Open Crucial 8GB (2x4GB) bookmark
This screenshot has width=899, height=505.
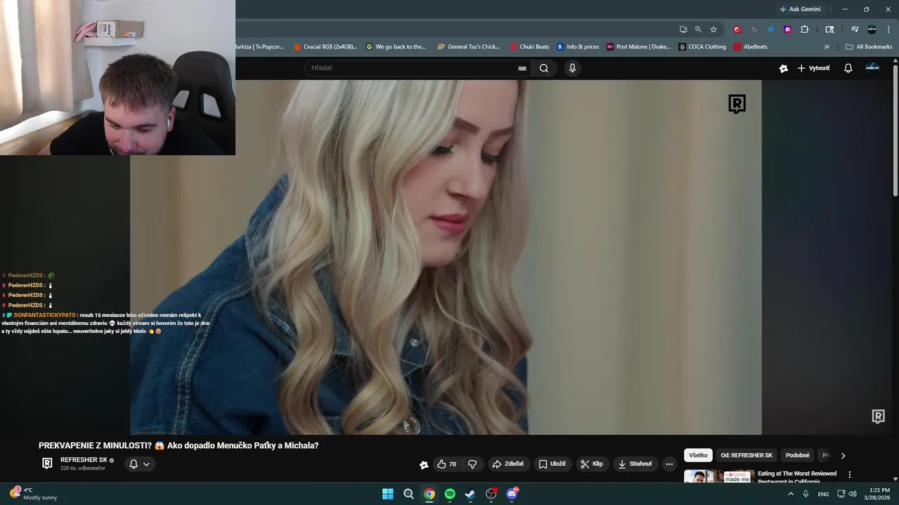pos(325,47)
